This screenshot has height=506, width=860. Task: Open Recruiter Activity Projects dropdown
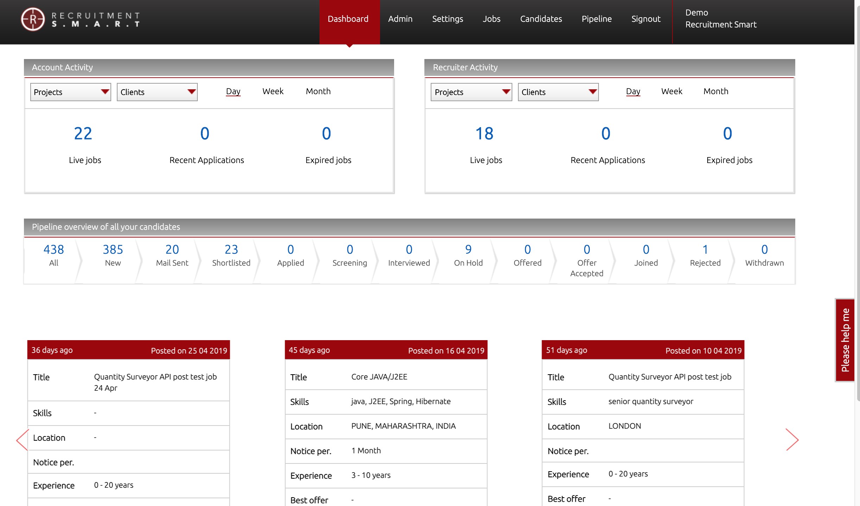471,92
